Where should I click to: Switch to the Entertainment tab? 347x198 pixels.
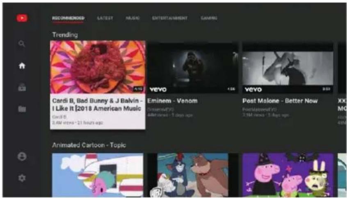[x=170, y=18]
